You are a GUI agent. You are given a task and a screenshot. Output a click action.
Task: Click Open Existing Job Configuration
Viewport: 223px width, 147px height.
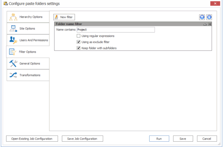tap(32, 139)
